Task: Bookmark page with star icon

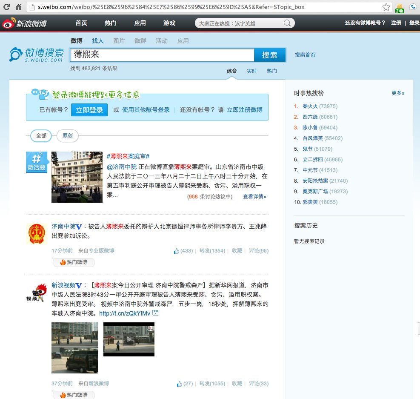Action: (386, 7)
